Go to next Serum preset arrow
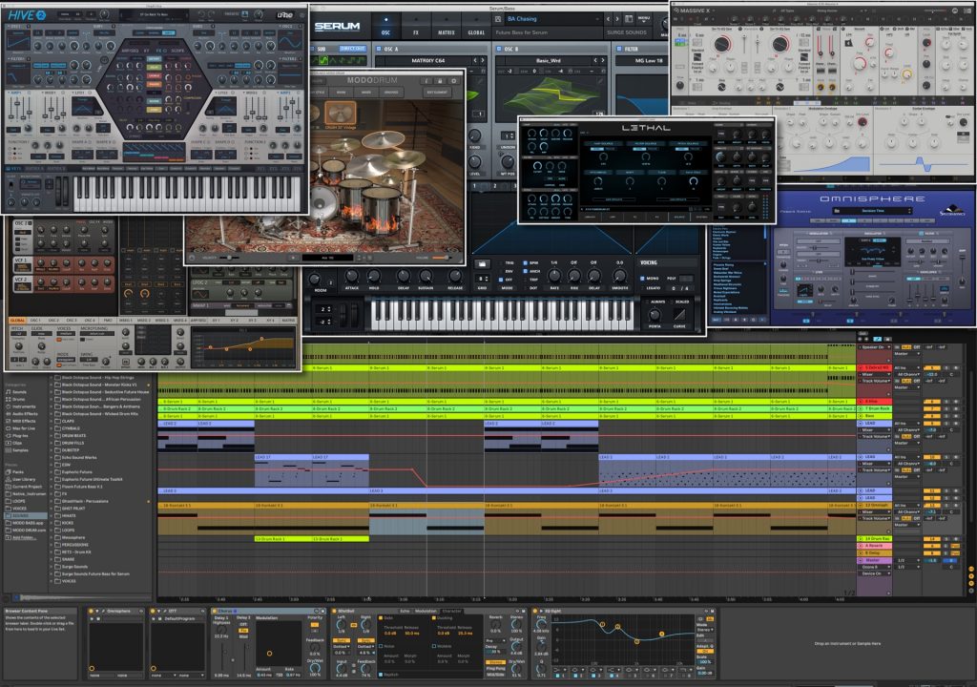The image size is (977, 687). [617, 19]
